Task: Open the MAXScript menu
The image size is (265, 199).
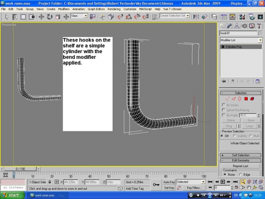Action: 145,9
